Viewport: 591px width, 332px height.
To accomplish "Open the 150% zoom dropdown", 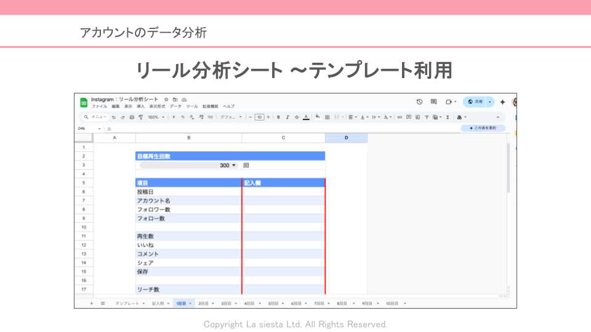I will click(156, 117).
